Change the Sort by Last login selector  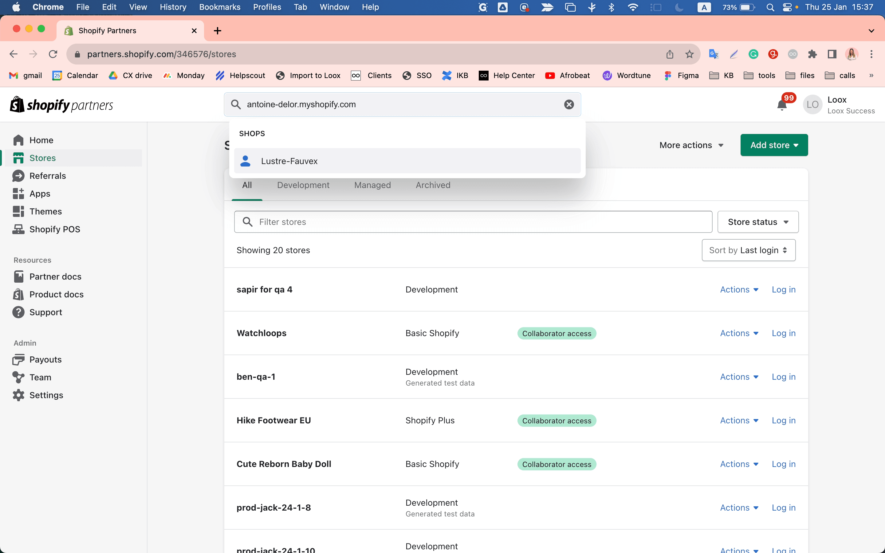(749, 250)
